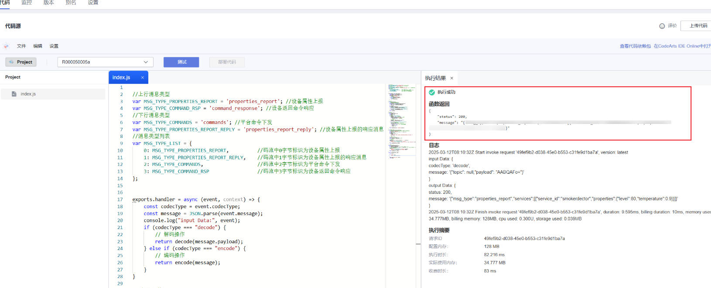The height and width of the screenshot is (288, 711).
Task: Open the 设置 menu in editor toolbar
Action: coord(54,46)
